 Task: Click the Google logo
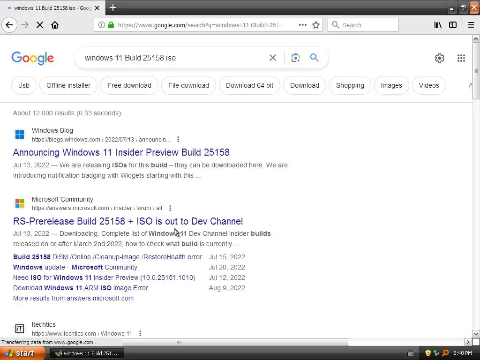pyautogui.click(x=33, y=58)
